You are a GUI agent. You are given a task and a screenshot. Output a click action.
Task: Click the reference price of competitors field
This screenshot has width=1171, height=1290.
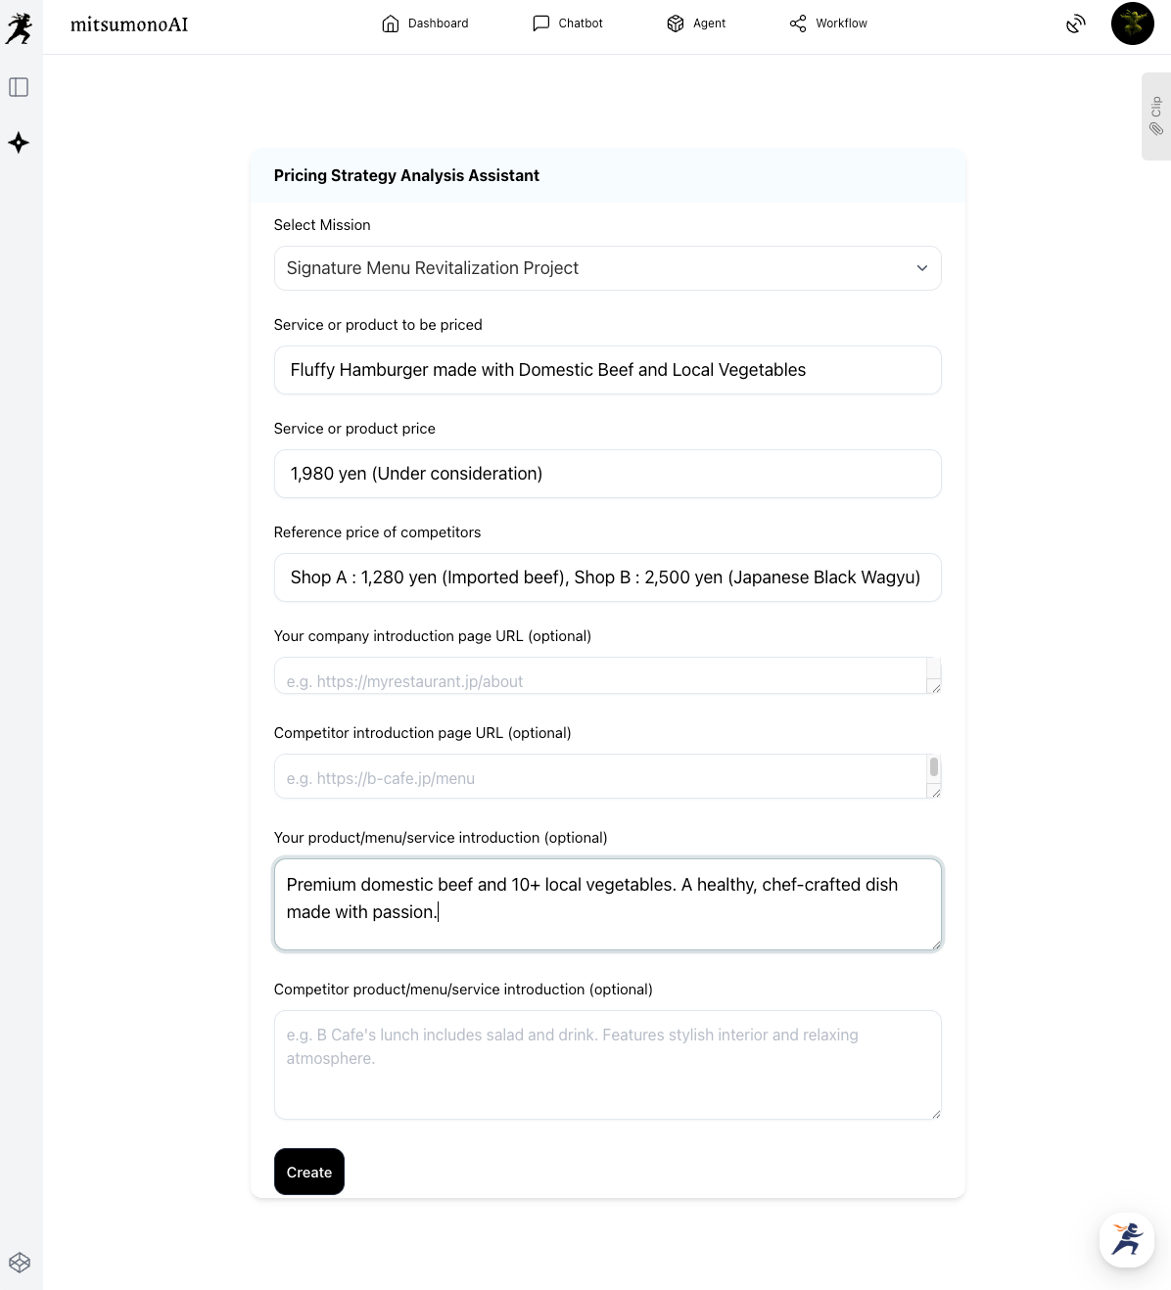[608, 577]
